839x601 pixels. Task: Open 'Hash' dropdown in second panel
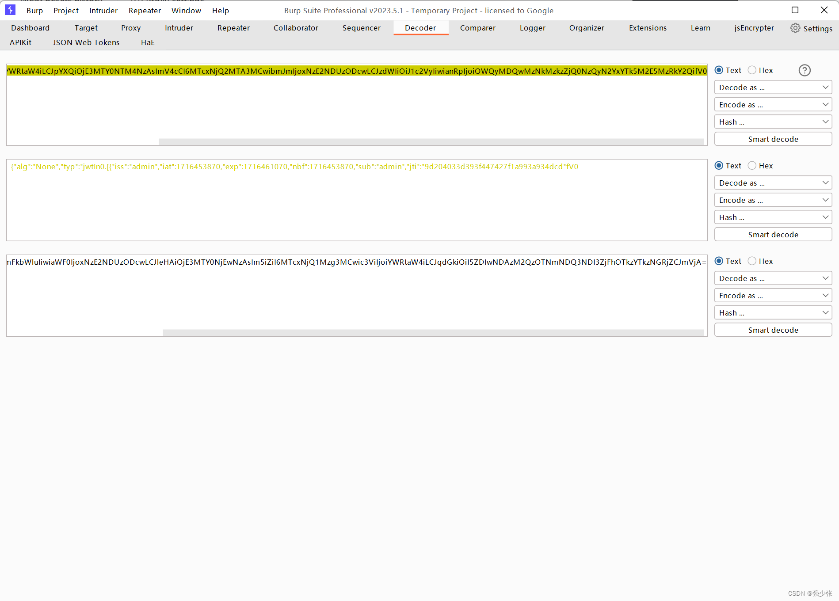773,217
